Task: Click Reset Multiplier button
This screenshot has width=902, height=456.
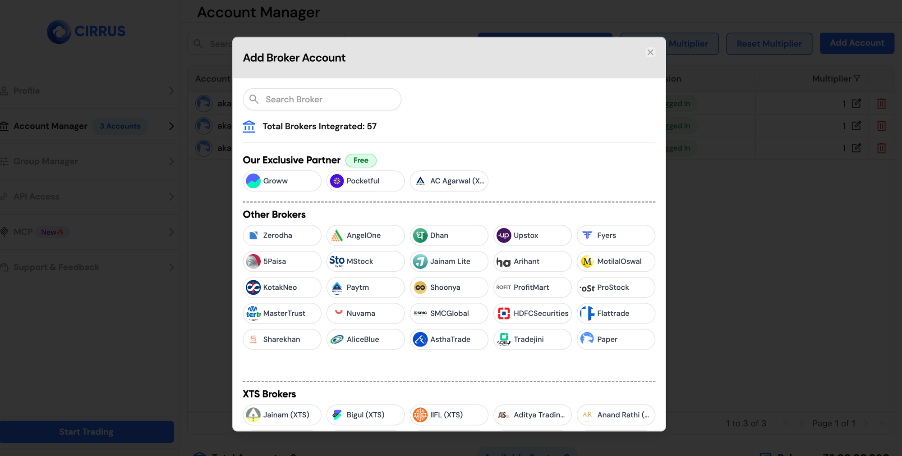Action: coord(769,44)
